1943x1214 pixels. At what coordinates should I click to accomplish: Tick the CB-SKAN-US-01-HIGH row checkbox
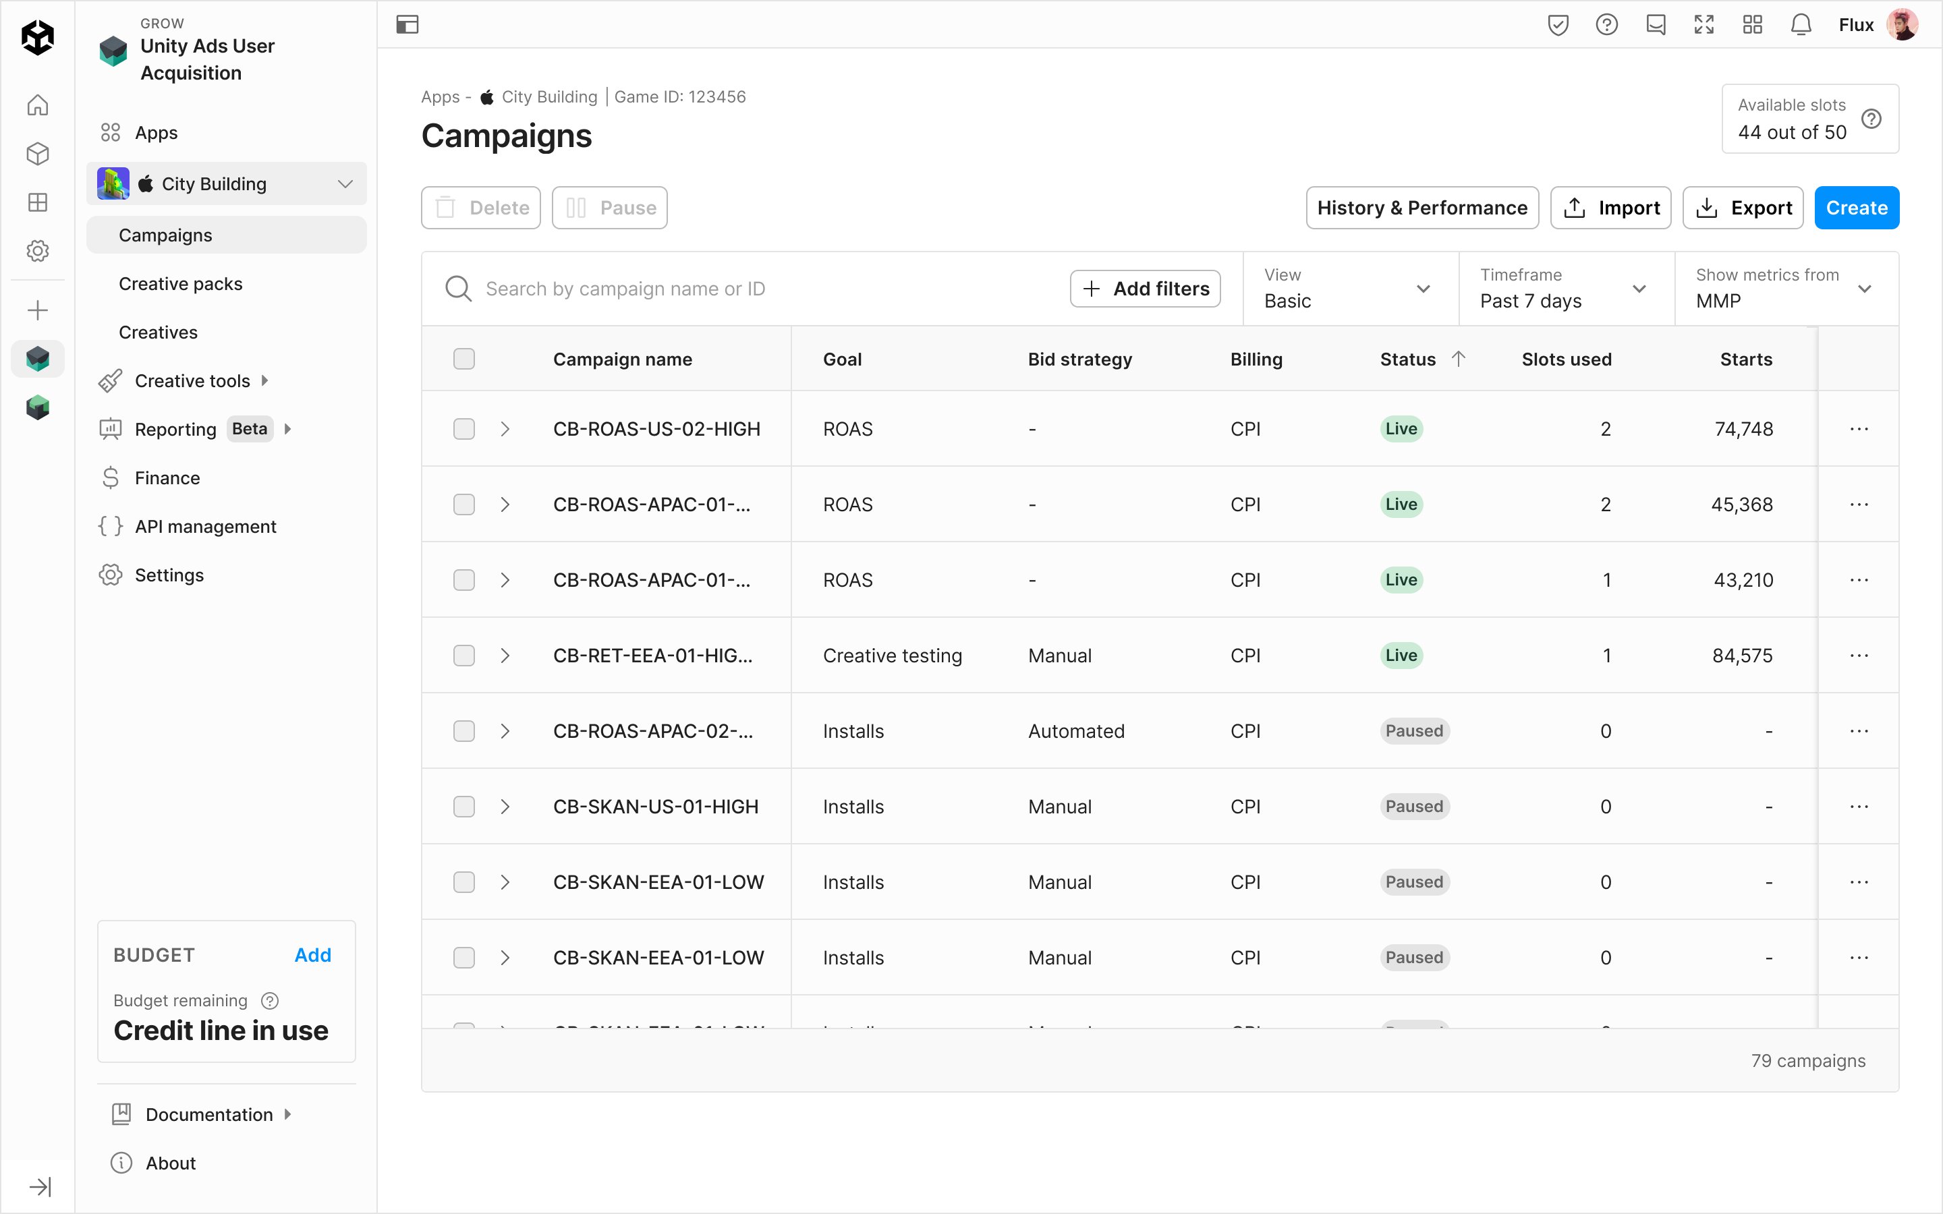pos(464,806)
